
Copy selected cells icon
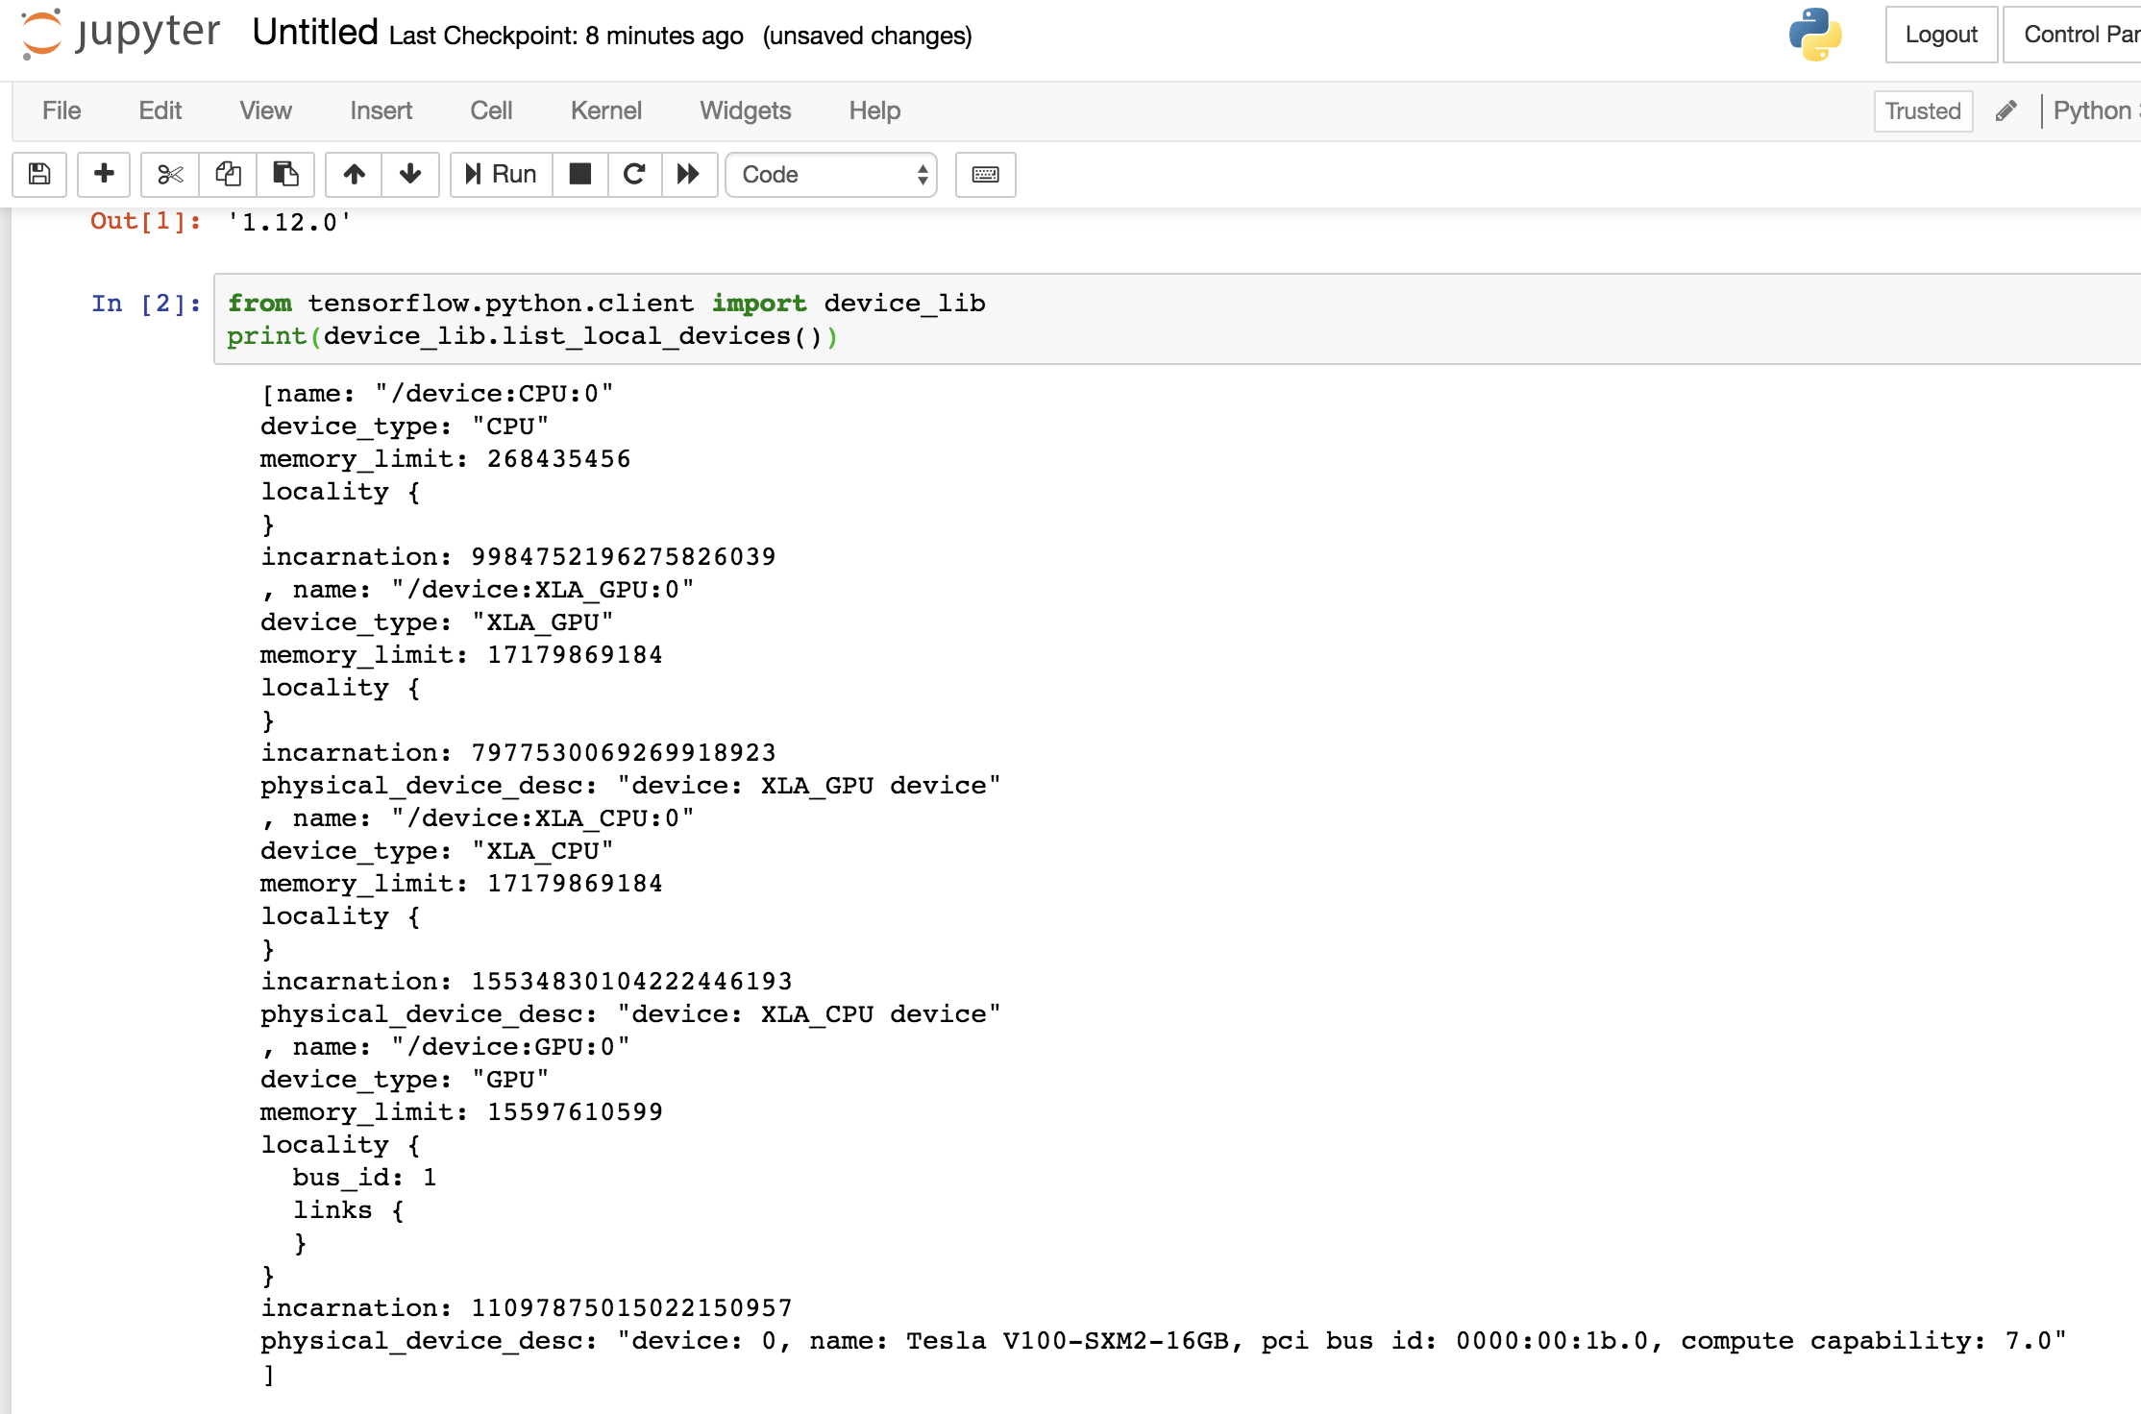[x=228, y=174]
